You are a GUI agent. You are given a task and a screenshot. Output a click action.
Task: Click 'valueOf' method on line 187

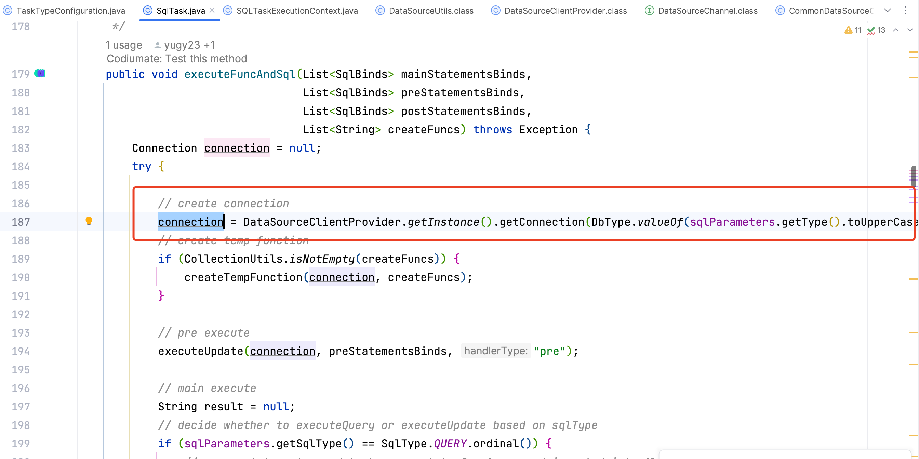coord(660,222)
